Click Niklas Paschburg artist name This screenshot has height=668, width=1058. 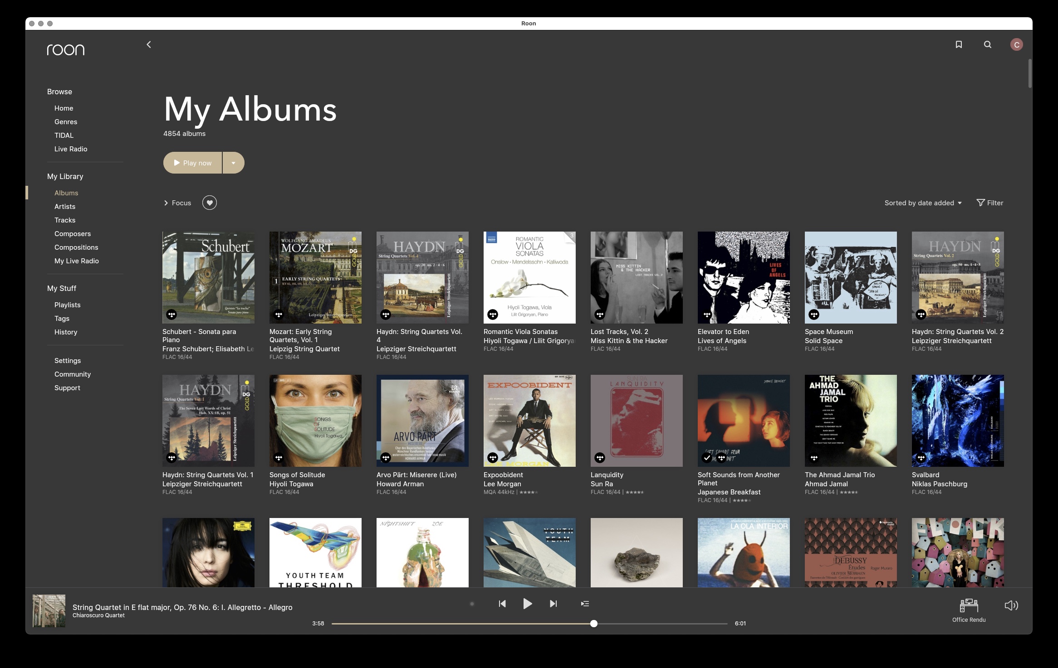(x=940, y=484)
